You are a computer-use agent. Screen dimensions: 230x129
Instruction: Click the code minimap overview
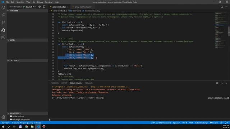click(221, 30)
